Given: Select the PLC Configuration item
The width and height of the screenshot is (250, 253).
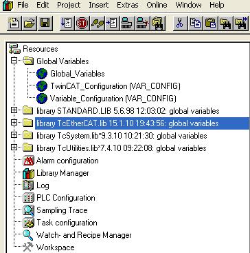Looking at the screenshot, I should click(x=66, y=198).
